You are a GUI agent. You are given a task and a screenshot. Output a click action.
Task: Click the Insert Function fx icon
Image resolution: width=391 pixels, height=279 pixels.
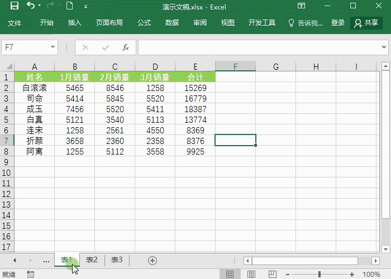(x=126, y=47)
